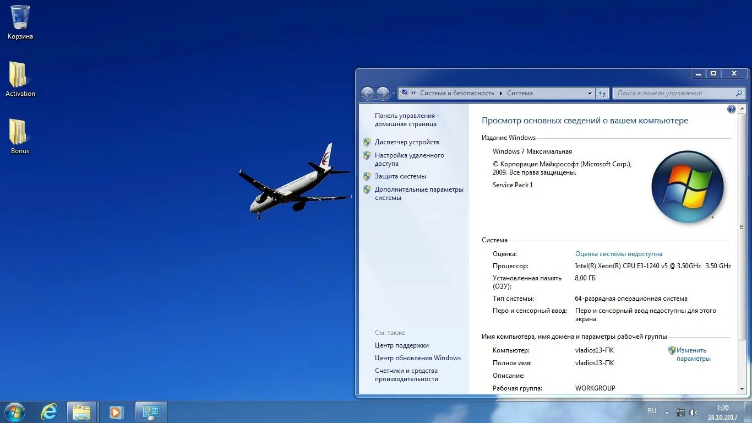Open Дополнительные параметры системы link

click(419, 193)
